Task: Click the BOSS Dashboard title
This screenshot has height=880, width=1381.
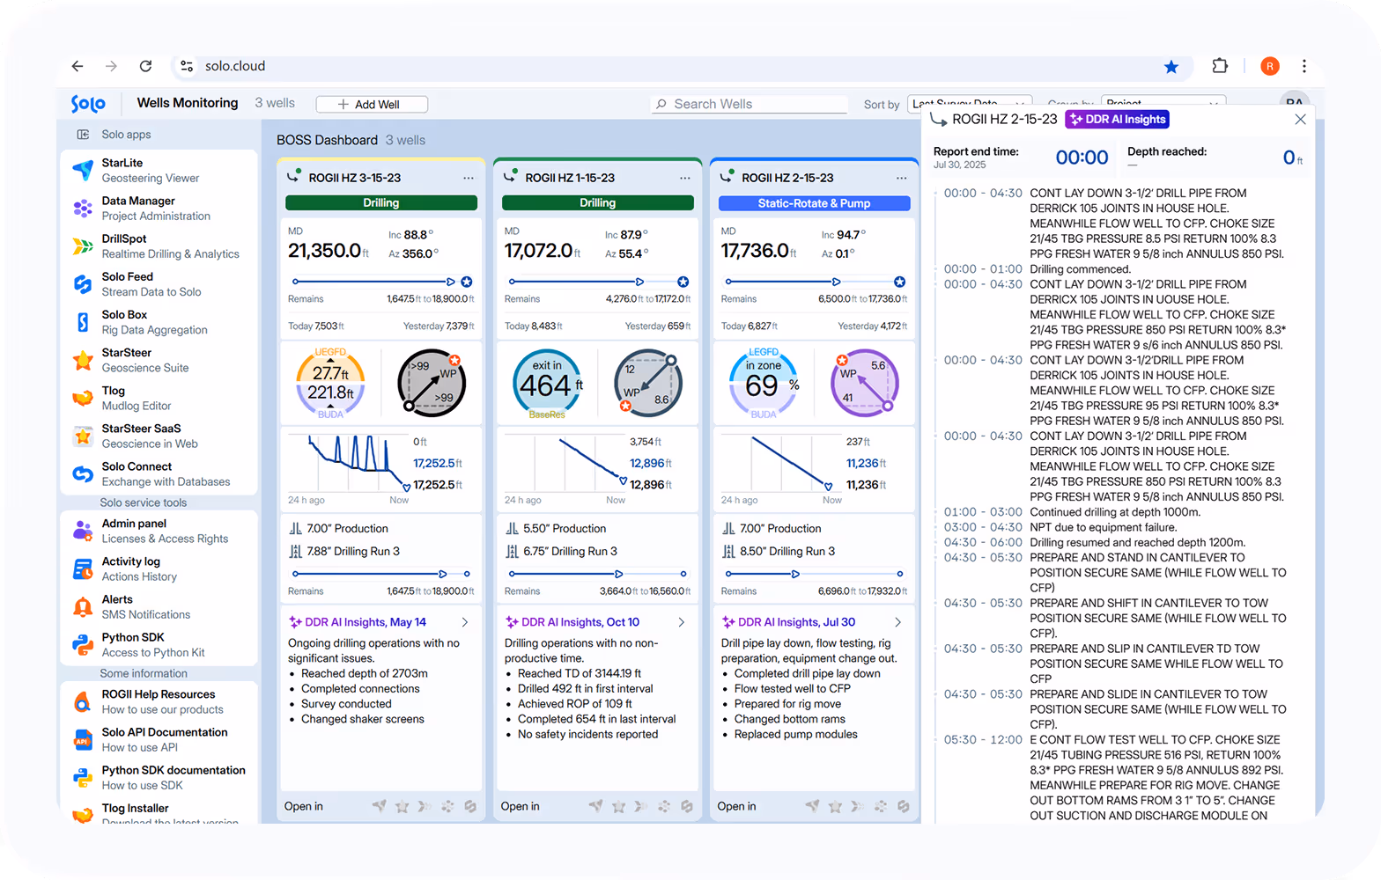Action: tap(327, 140)
